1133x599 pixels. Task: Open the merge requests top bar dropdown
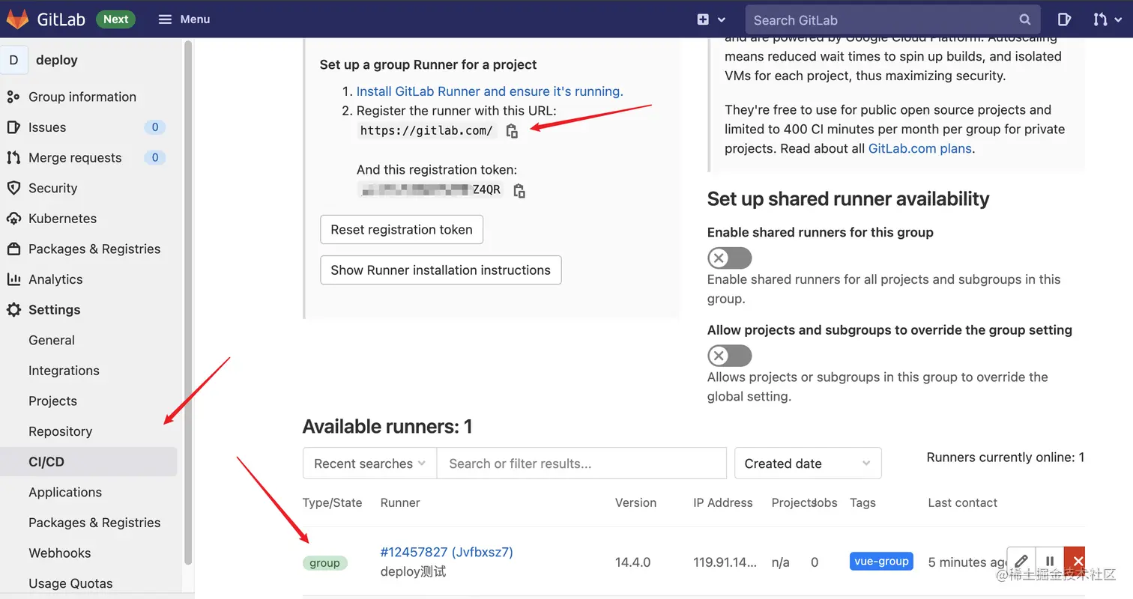click(1108, 19)
